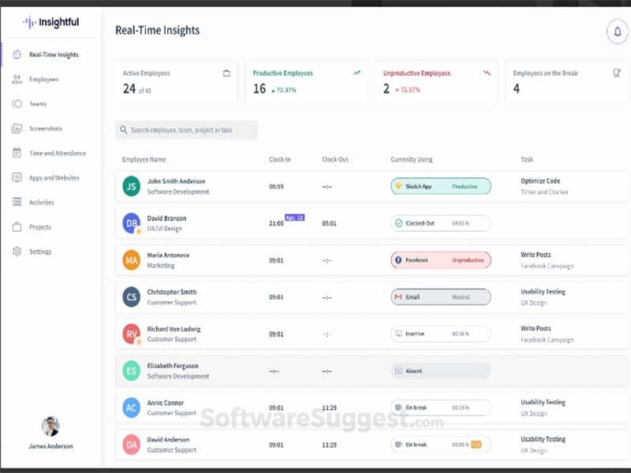The image size is (631, 473).
Task: Click the Inactive status pill
Action: point(441,333)
